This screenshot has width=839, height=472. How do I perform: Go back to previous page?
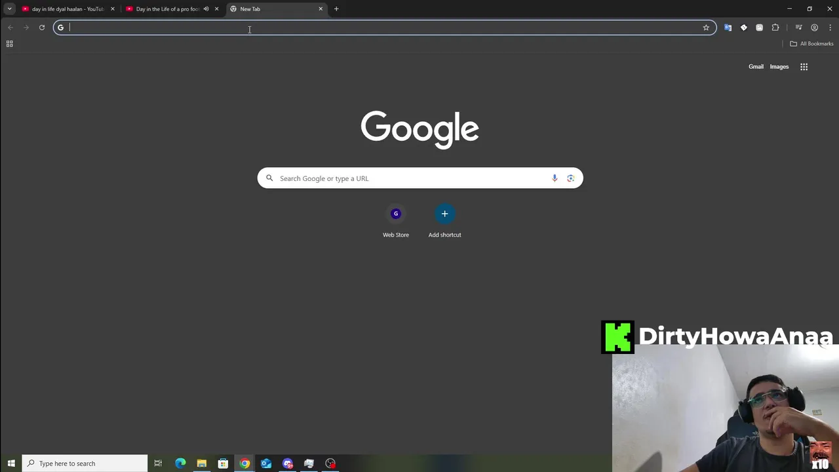tap(10, 28)
